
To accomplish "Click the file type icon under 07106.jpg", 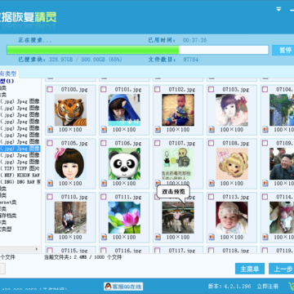I will pos(104,184).
